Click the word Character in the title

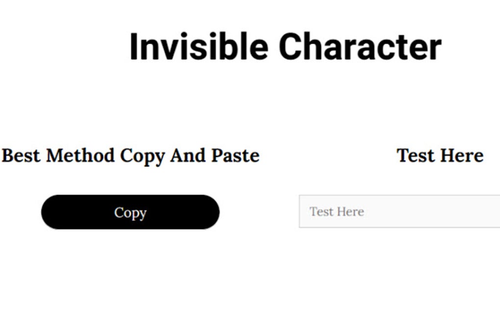[x=360, y=47]
